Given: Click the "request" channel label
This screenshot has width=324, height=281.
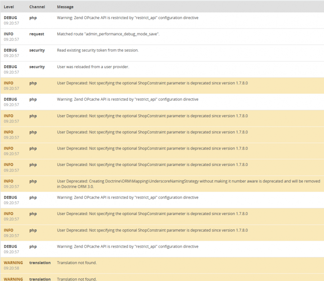Looking at the screenshot, I should pos(36,34).
